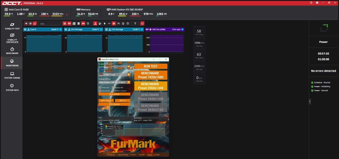Toggle the gauge usage sensor type icon
This screenshot has width=339, height=159.
click(118, 24)
